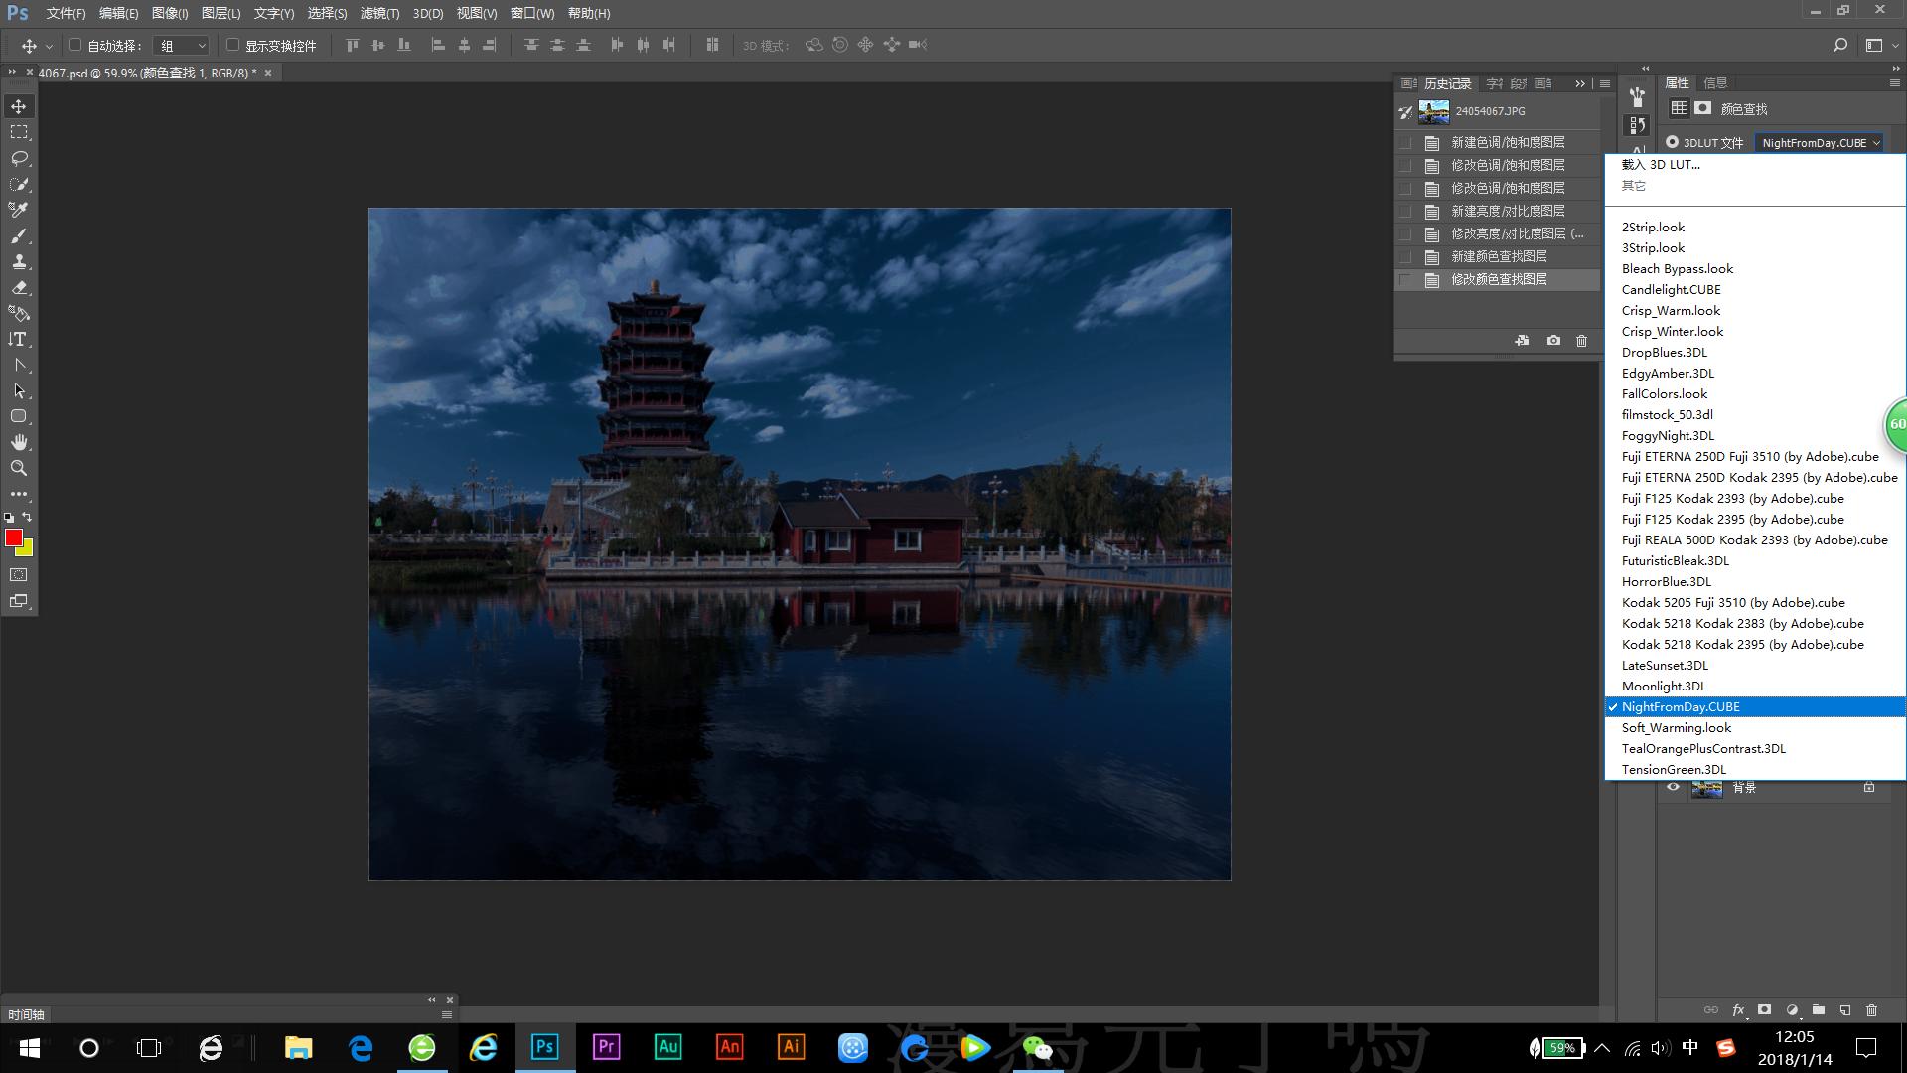Enable the 显示变换控件 checkbox
1907x1073 pixels.
point(232,45)
